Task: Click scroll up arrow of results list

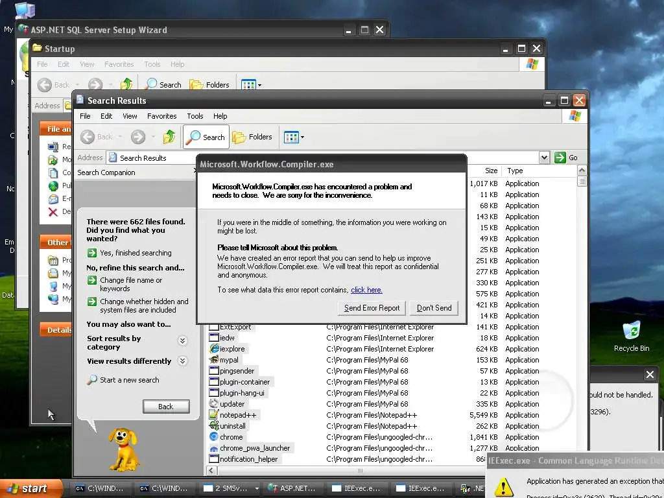Action: pos(582,171)
